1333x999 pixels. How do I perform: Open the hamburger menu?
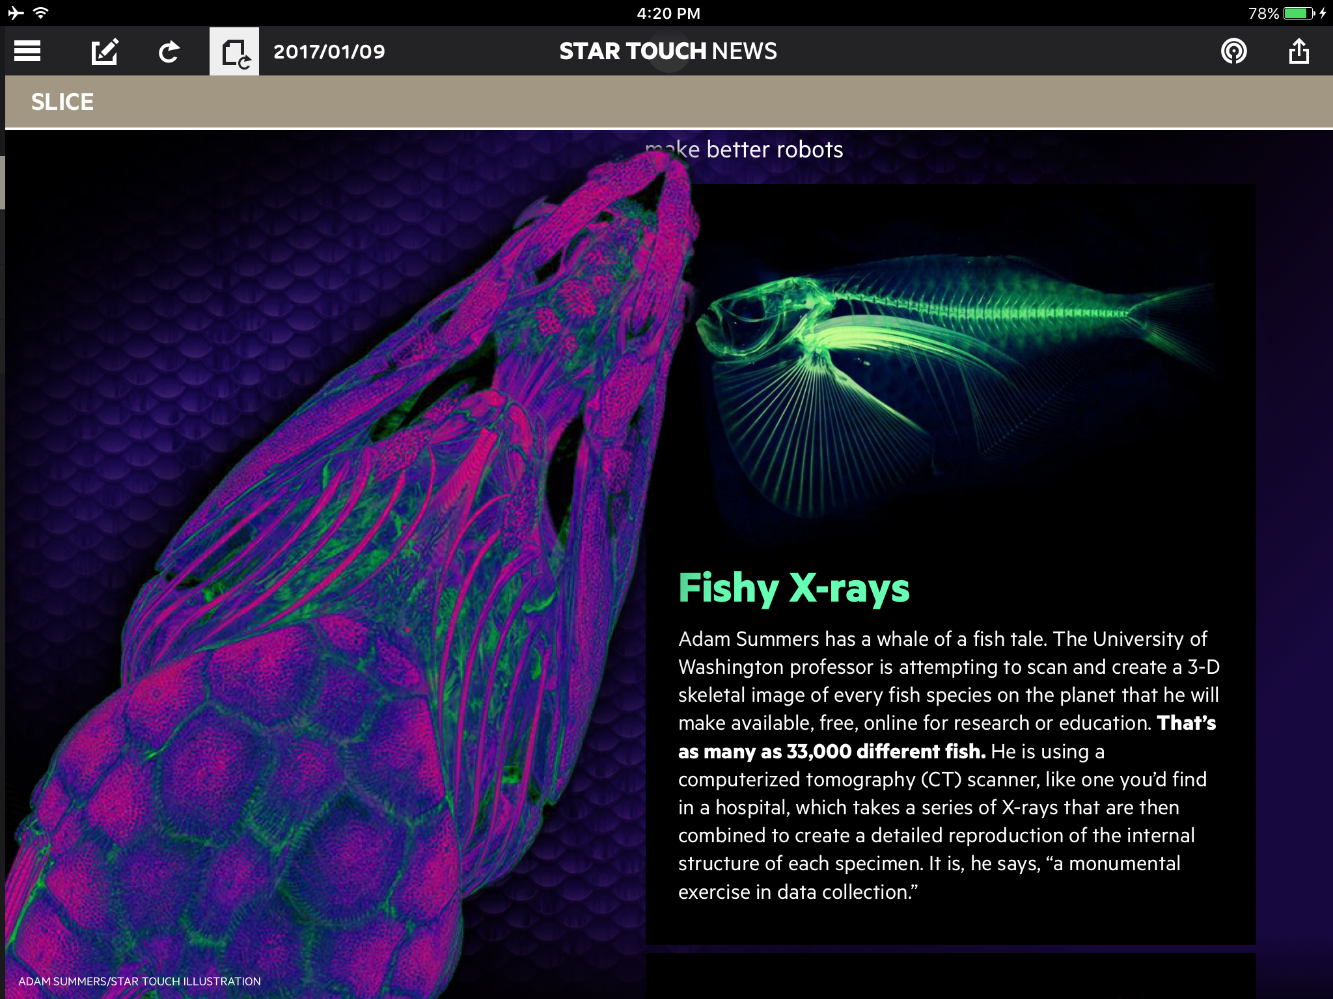(27, 51)
